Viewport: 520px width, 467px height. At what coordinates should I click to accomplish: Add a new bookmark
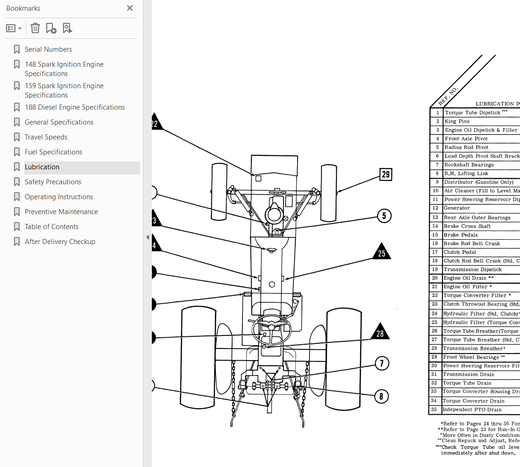point(51,28)
